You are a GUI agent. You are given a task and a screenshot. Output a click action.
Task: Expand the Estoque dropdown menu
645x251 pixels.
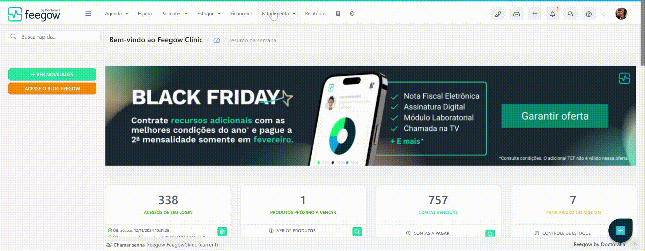coord(209,14)
